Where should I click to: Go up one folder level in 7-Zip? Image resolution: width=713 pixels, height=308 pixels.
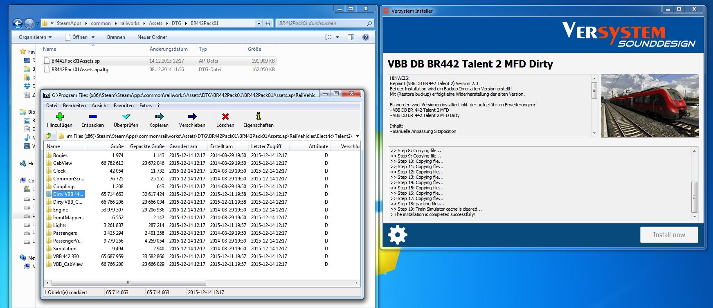click(x=49, y=136)
